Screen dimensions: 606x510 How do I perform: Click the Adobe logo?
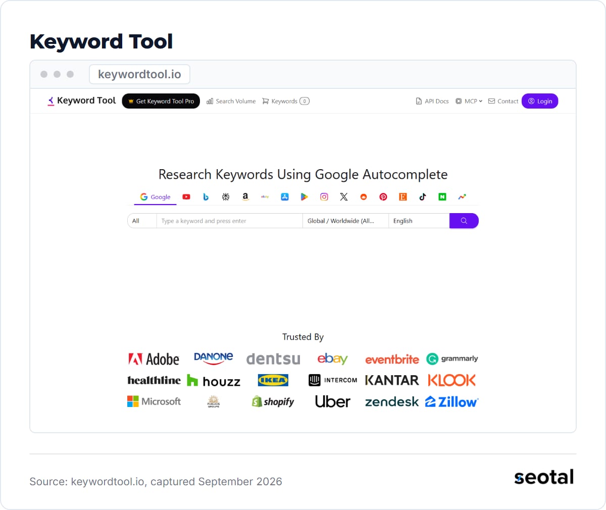coord(154,359)
